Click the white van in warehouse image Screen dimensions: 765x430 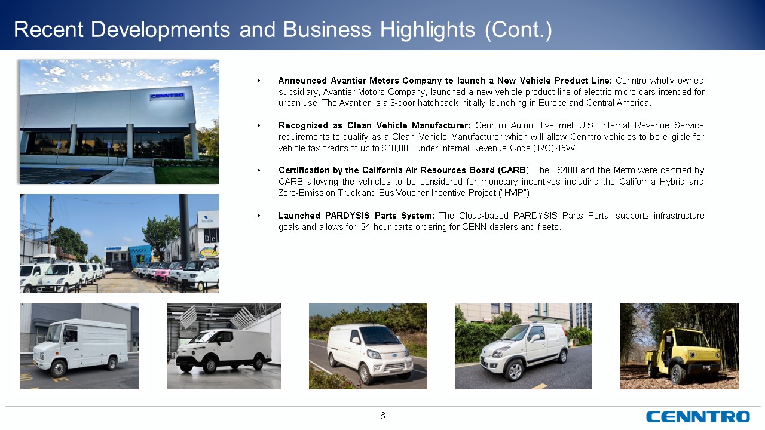coord(224,346)
